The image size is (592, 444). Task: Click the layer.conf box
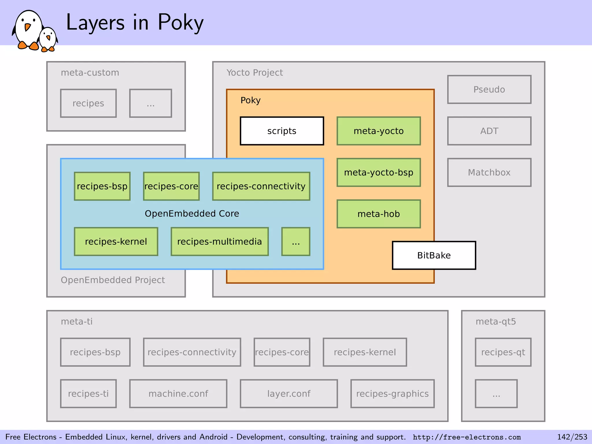click(x=289, y=393)
